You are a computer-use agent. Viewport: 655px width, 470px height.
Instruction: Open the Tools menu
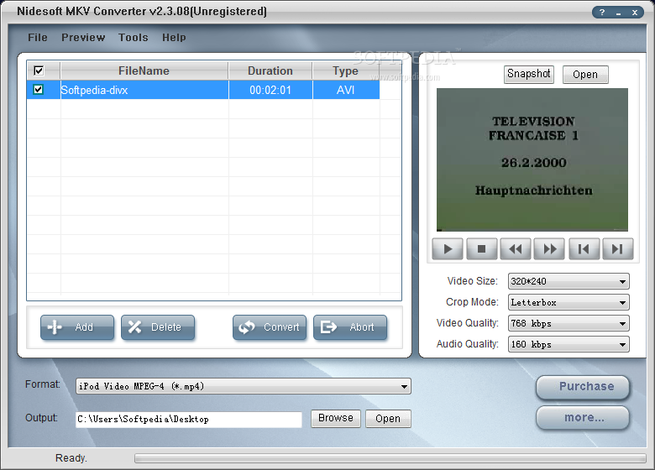pyautogui.click(x=134, y=38)
